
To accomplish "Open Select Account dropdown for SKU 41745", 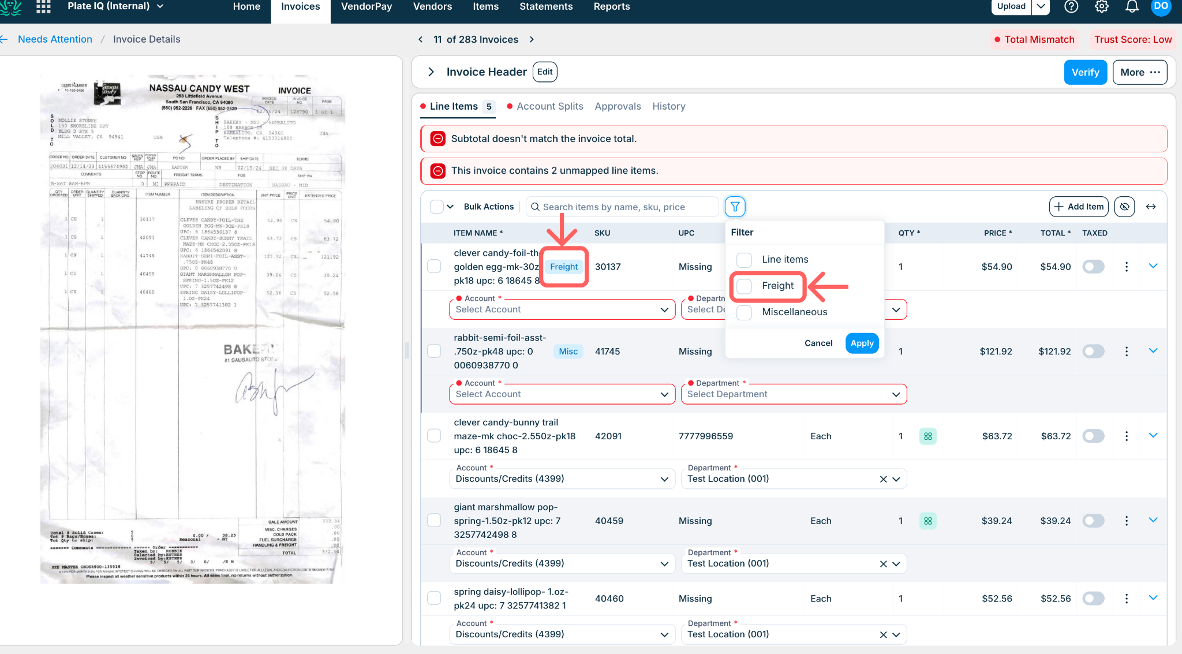I will (562, 394).
